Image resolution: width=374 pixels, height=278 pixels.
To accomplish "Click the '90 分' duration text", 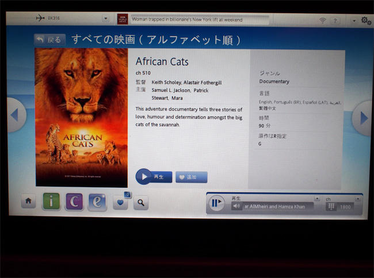I will click(x=264, y=126).
